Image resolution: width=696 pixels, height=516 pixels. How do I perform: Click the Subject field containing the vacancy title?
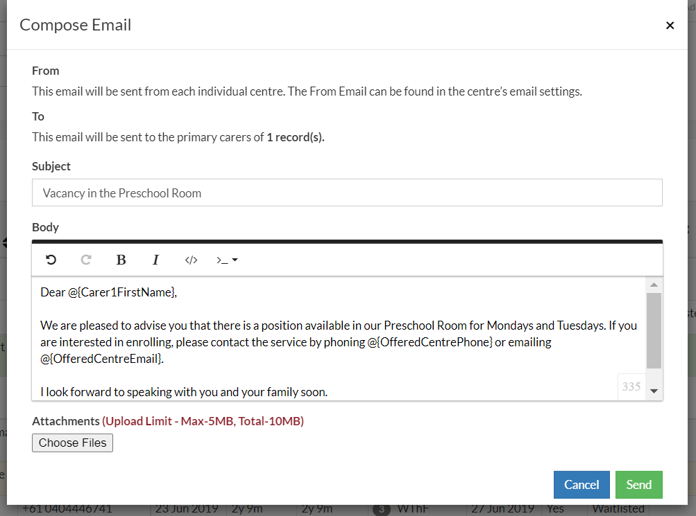[x=347, y=192]
